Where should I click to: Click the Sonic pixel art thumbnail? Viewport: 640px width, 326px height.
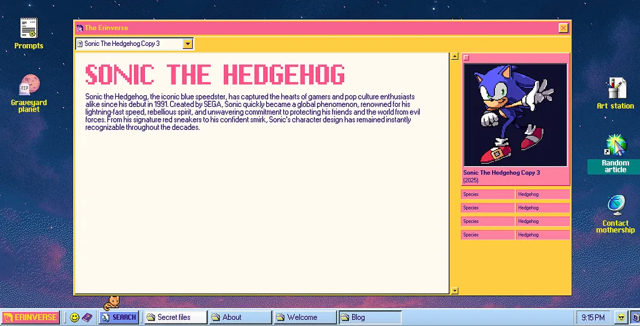tap(515, 115)
